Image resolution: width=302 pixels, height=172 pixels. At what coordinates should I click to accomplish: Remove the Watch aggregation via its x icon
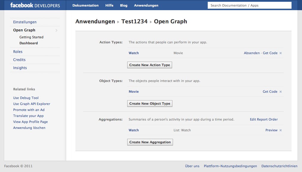click(x=281, y=130)
